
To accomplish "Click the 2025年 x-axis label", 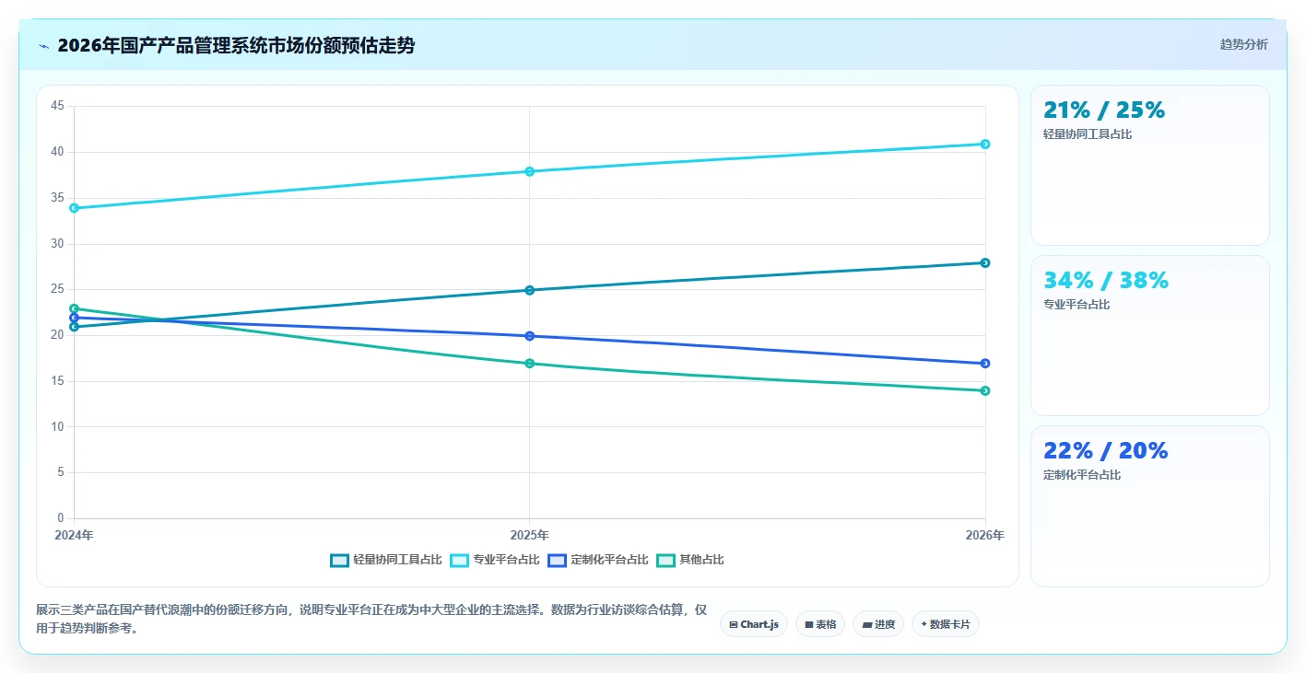I will [530, 535].
